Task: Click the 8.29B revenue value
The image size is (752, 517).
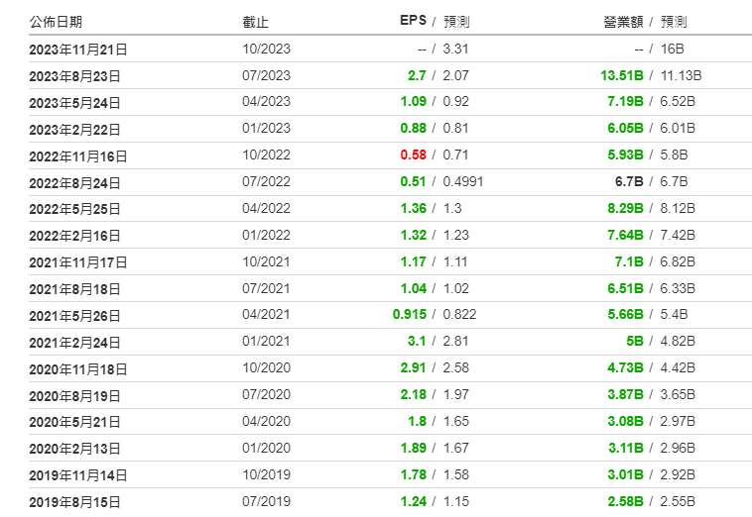Action: [626, 209]
